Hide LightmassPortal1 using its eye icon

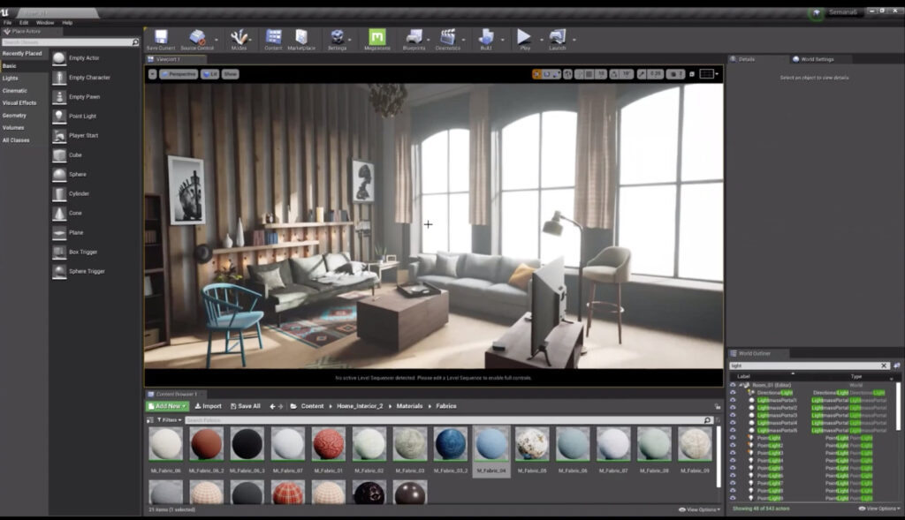point(733,400)
